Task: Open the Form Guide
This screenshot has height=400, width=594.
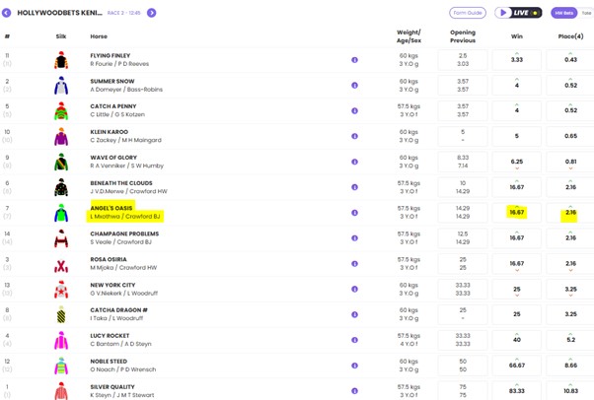Action: point(467,13)
